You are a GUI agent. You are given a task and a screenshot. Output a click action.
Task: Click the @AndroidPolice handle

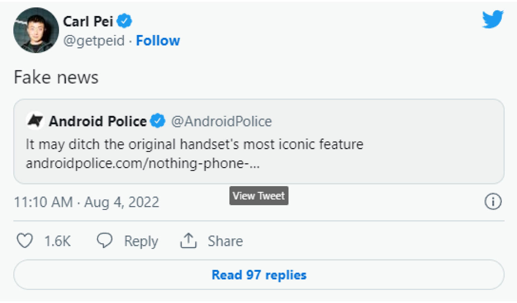tap(221, 121)
